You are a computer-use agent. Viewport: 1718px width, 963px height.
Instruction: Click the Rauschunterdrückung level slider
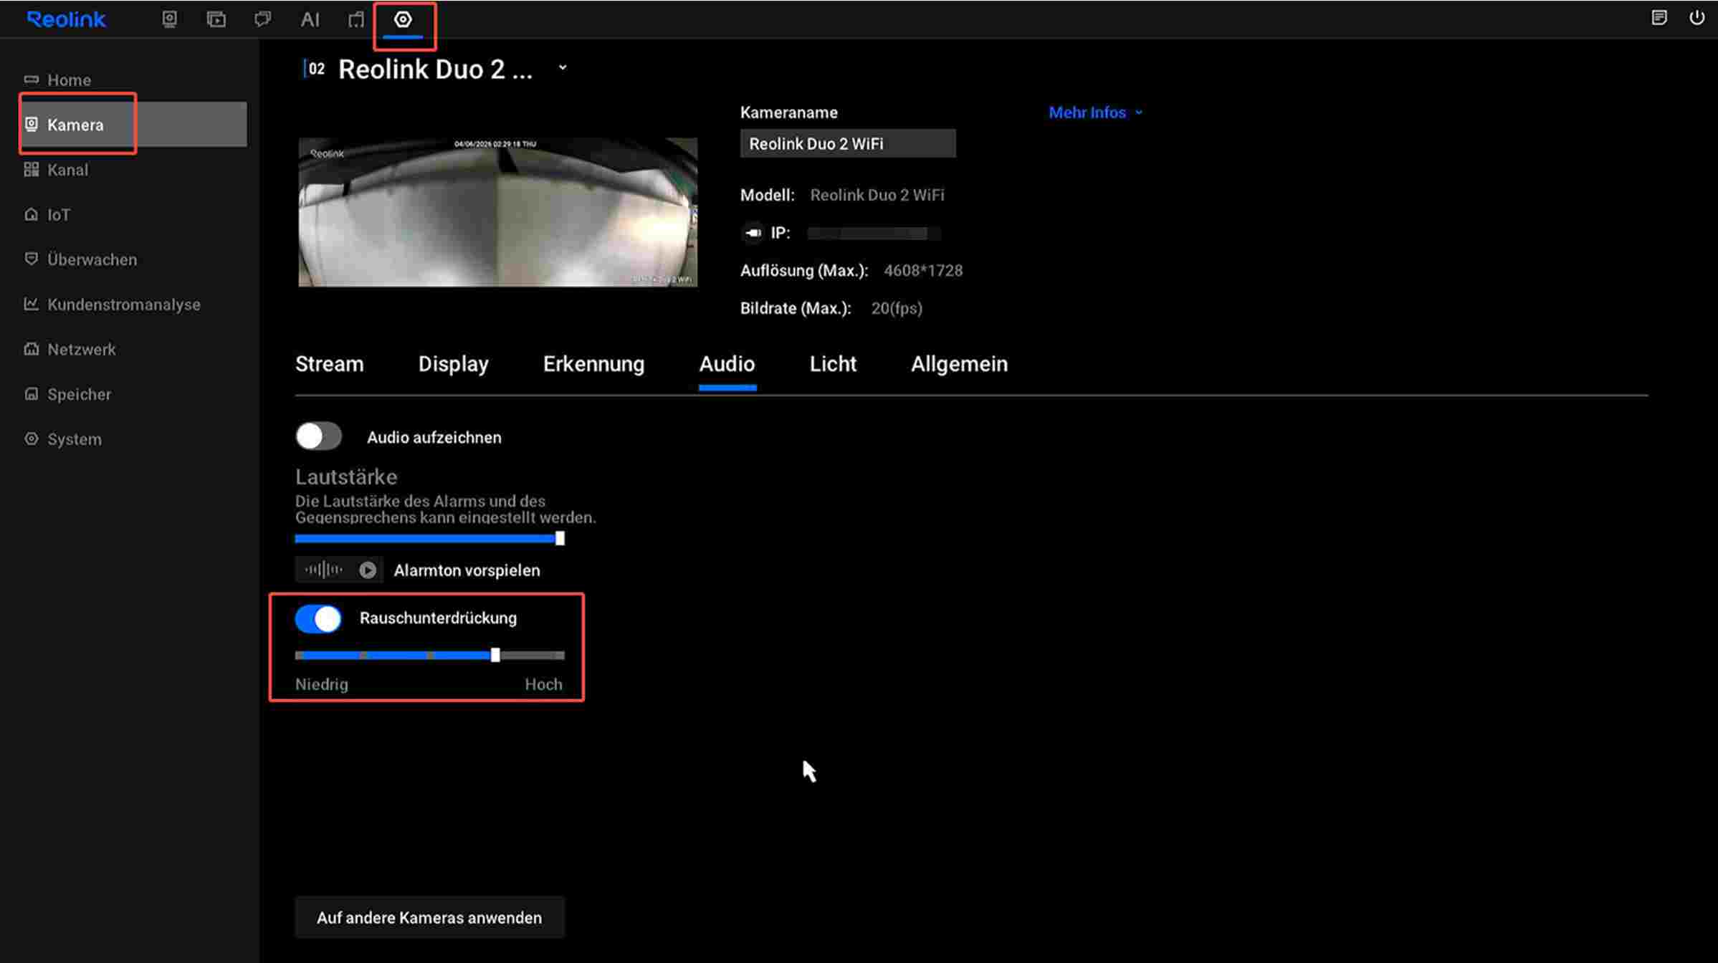(x=429, y=655)
